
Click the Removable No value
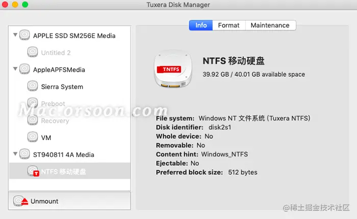200,145
